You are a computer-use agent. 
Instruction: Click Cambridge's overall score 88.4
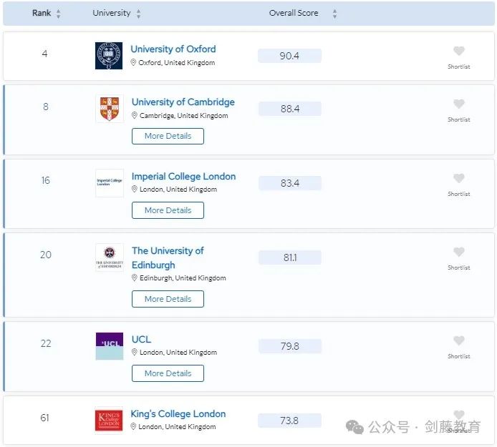(x=290, y=109)
